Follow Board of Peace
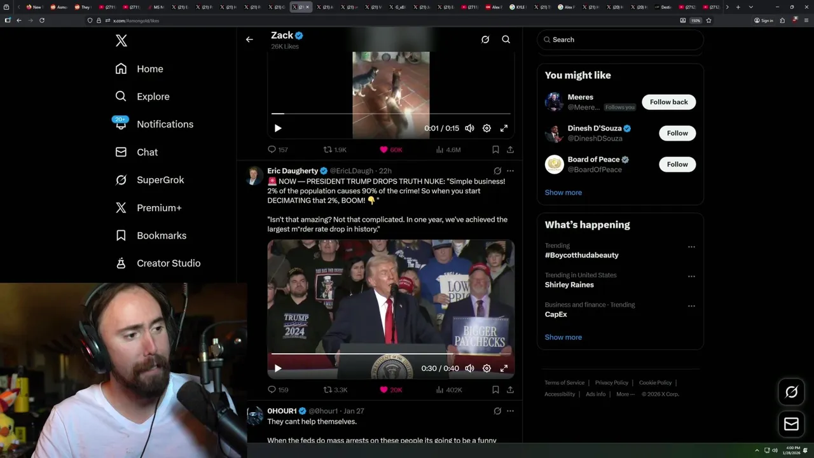The height and width of the screenshot is (458, 814). pyautogui.click(x=677, y=164)
